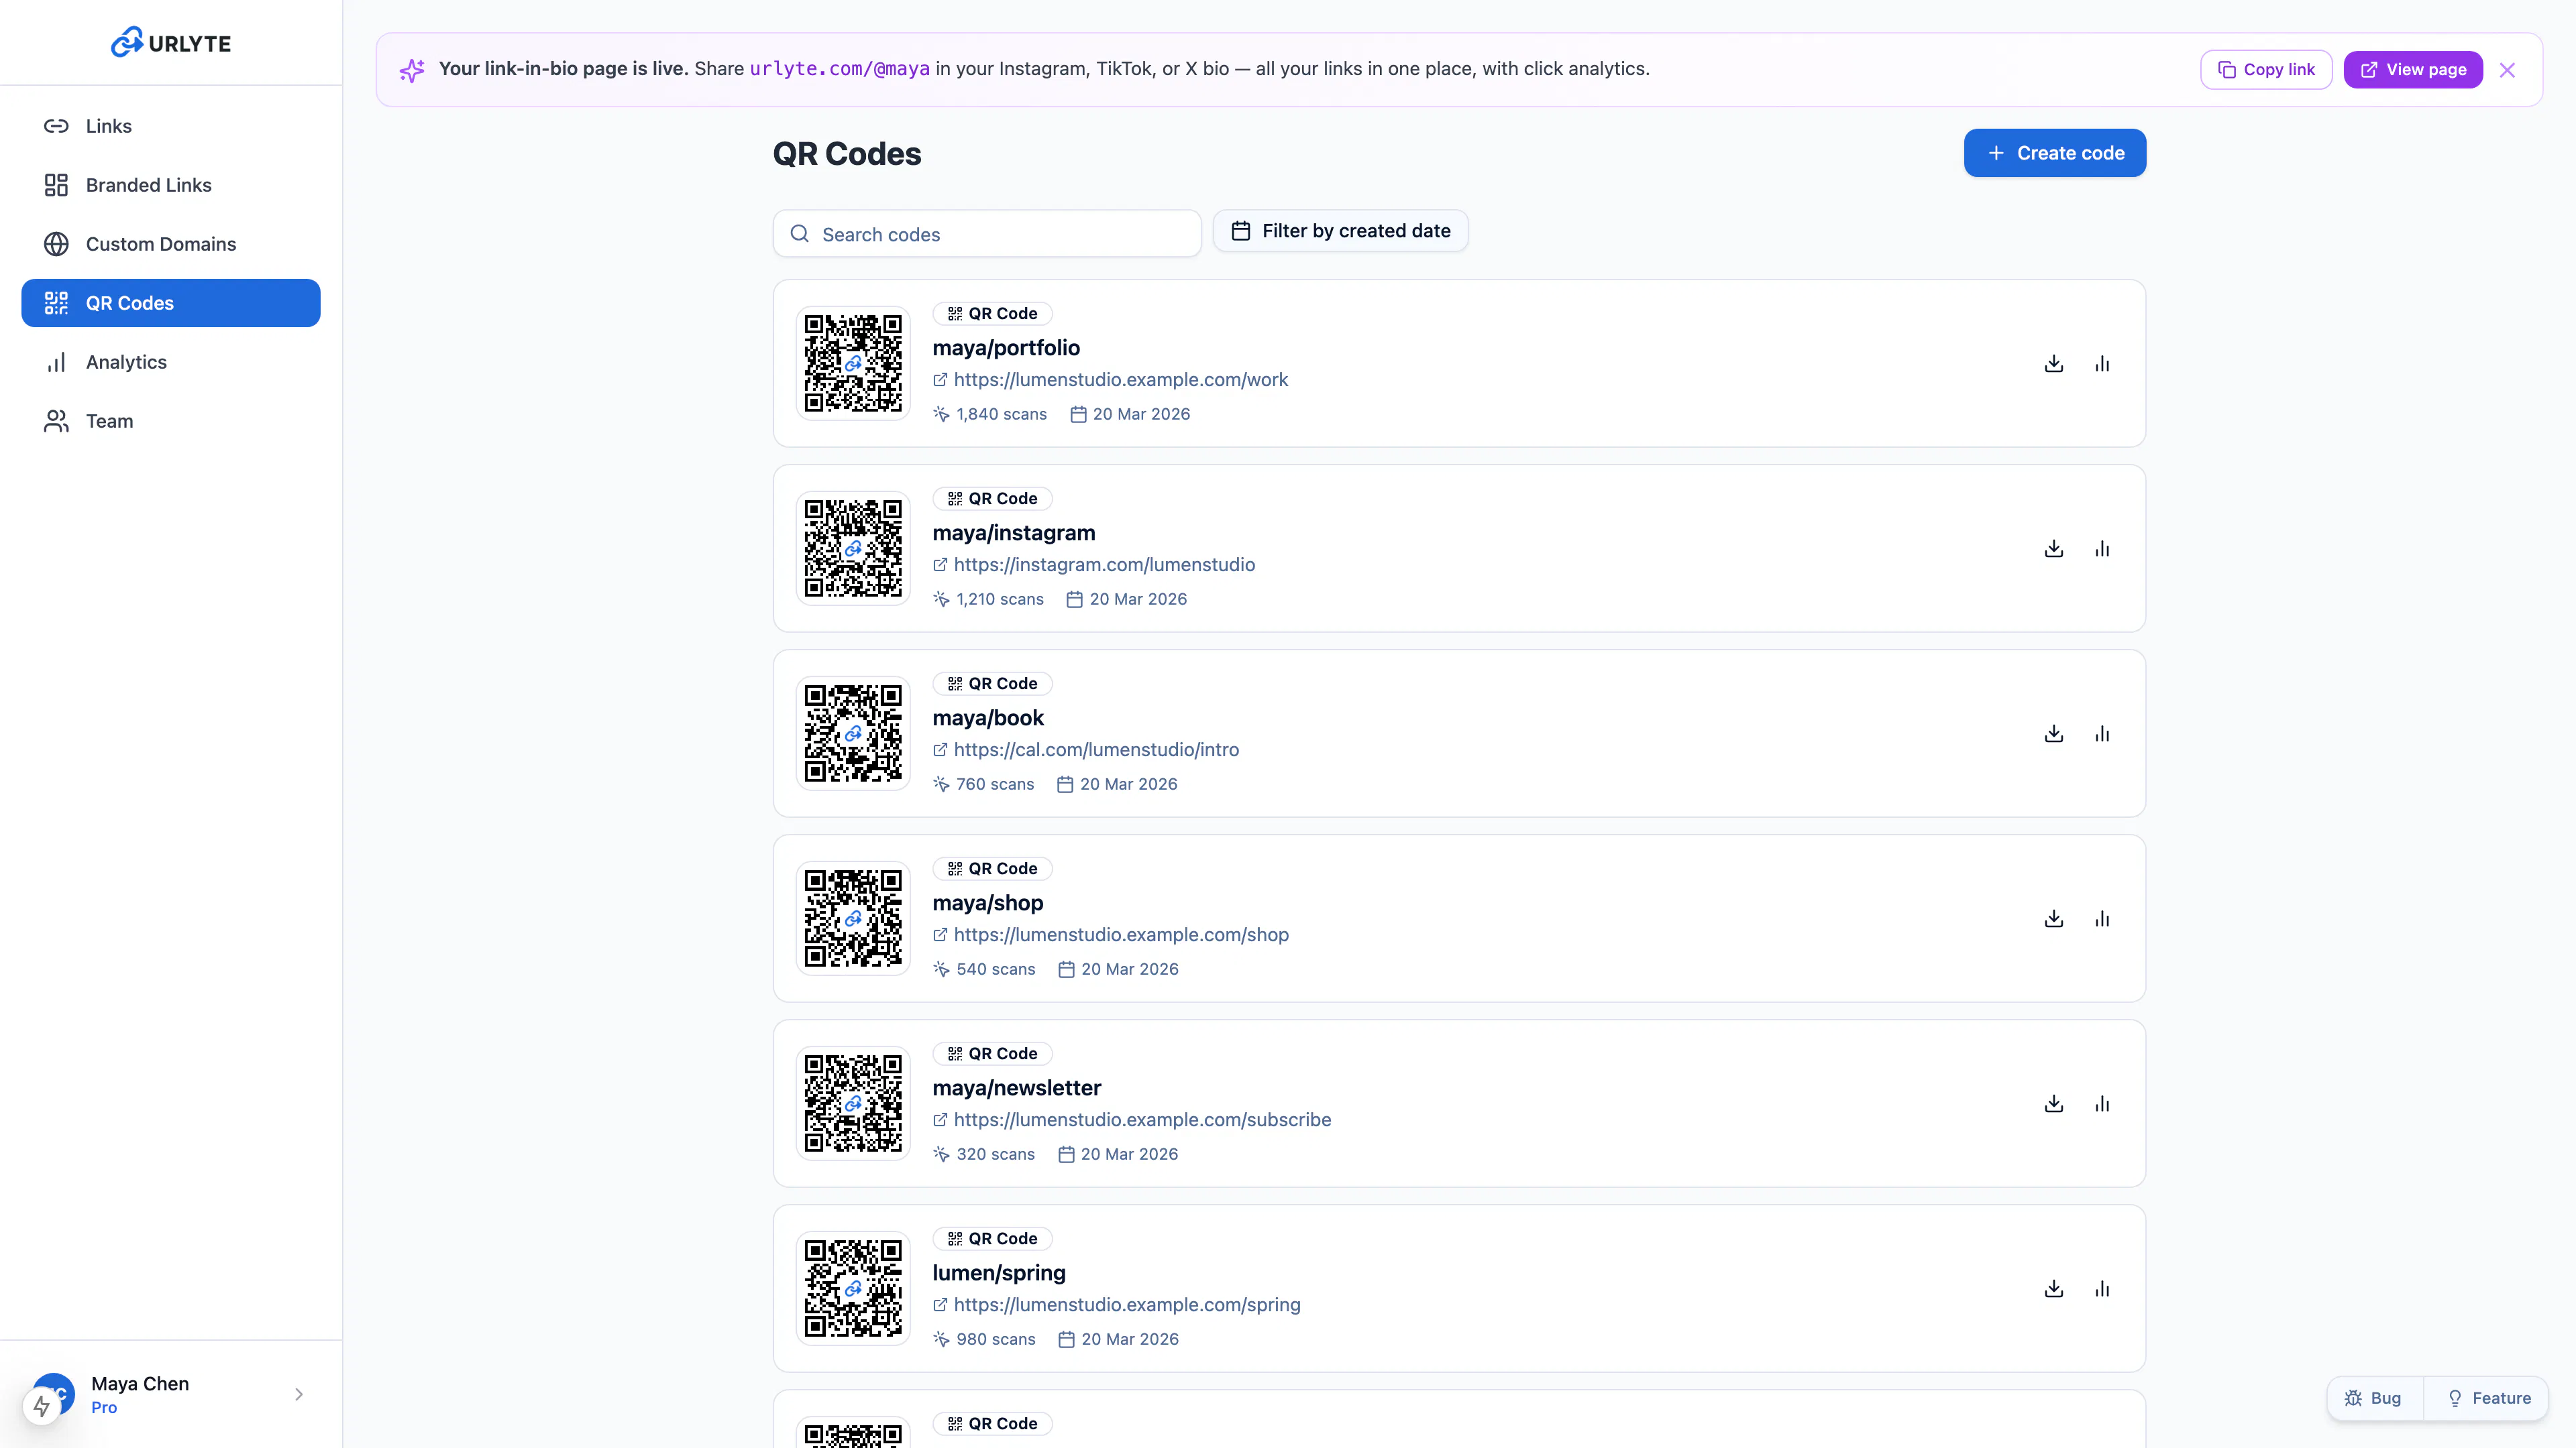The width and height of the screenshot is (2576, 1448).
Task: Open lumen/spring QR thumbnail
Action: tap(853, 1287)
